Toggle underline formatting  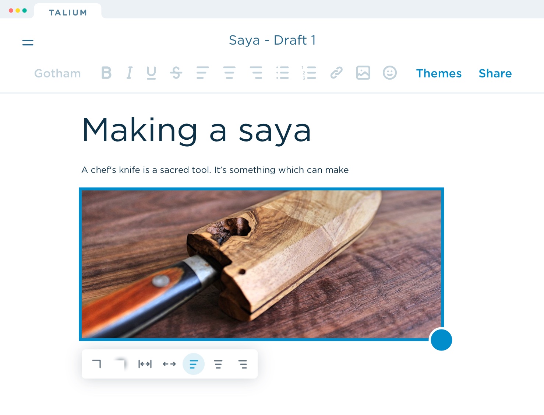[x=151, y=73]
